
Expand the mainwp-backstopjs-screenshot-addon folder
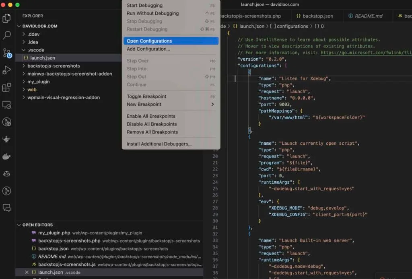[24, 74]
